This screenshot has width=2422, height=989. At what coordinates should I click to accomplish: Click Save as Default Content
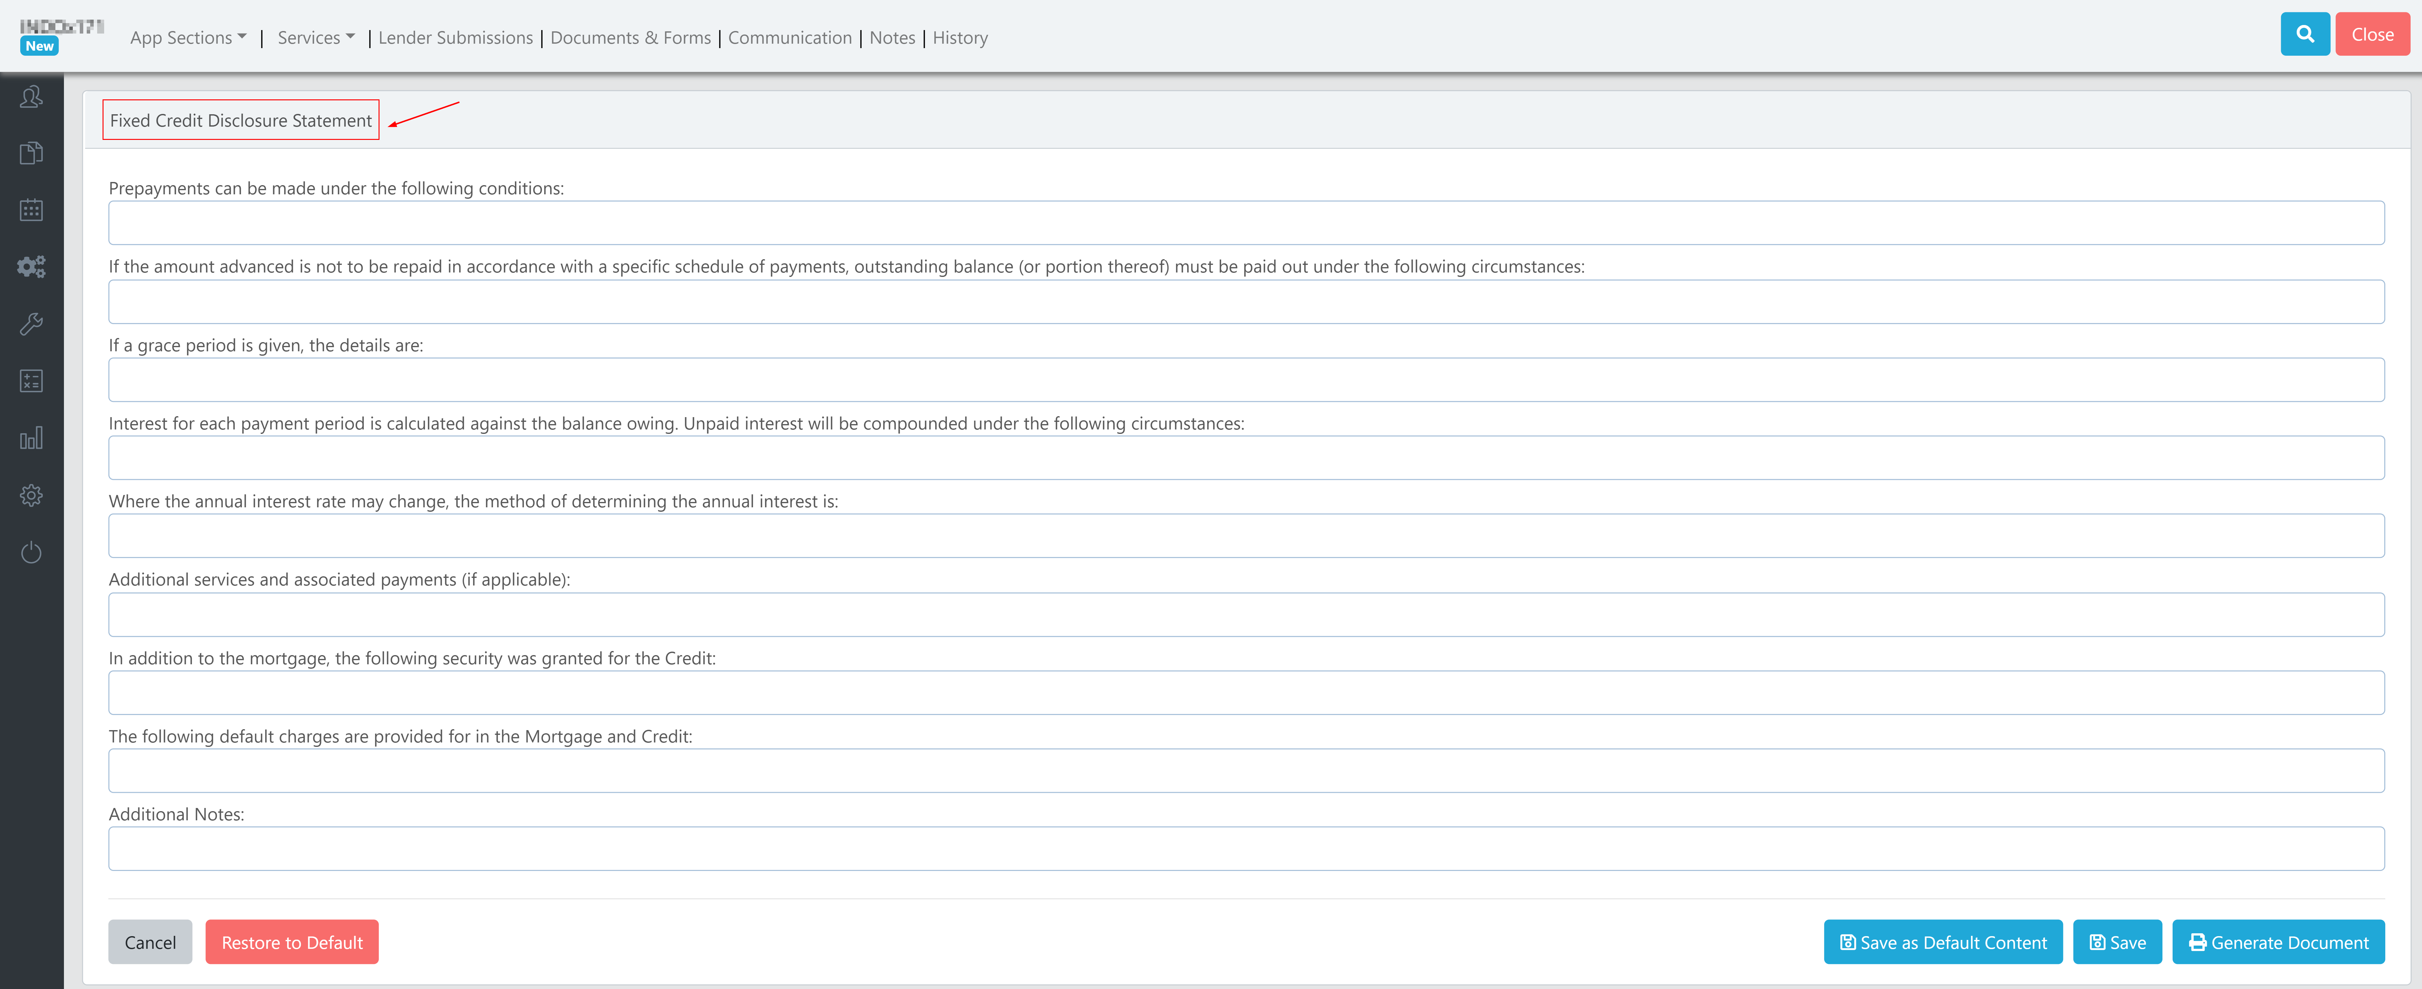[x=1942, y=942]
